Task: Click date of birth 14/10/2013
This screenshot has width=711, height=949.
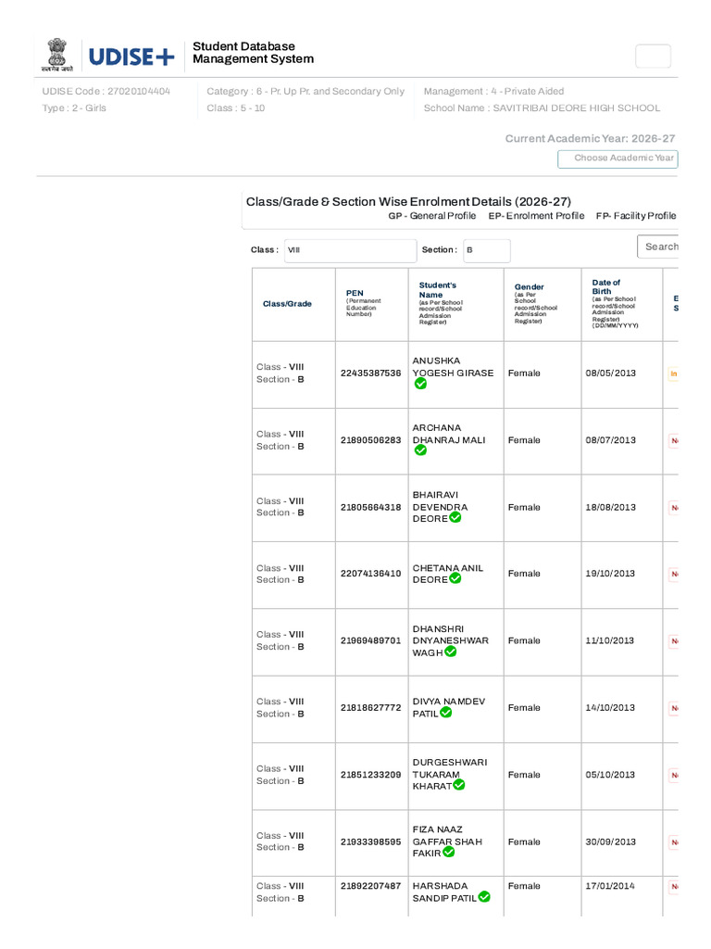Action: point(610,708)
